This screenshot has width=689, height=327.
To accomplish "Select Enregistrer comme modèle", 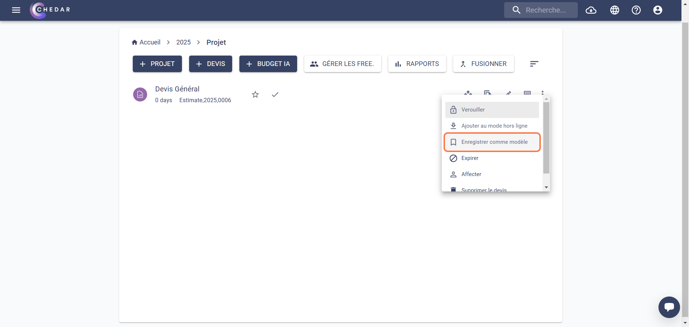I will [x=492, y=142].
